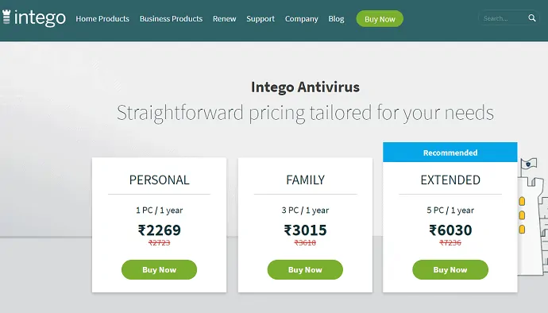This screenshot has height=313, width=548.
Task: Buy the Family plan
Action: pyautogui.click(x=305, y=269)
